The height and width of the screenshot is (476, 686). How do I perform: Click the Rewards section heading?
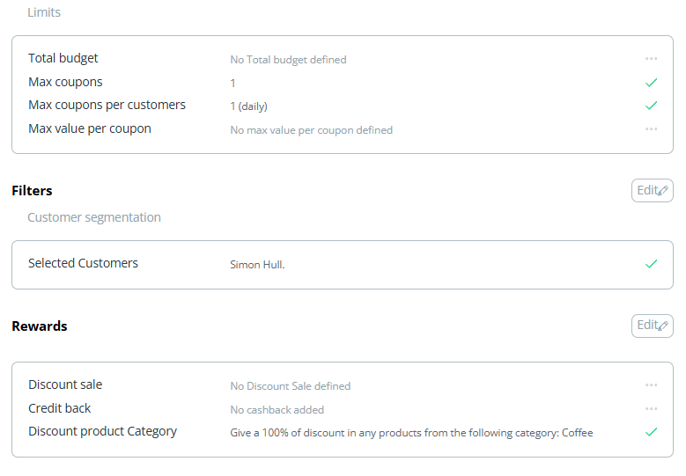[x=40, y=326]
